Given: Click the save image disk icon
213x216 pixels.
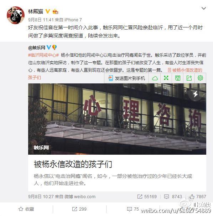Looking at the screenshot, I should [178, 78].
